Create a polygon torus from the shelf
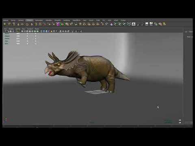 coord(27,24)
